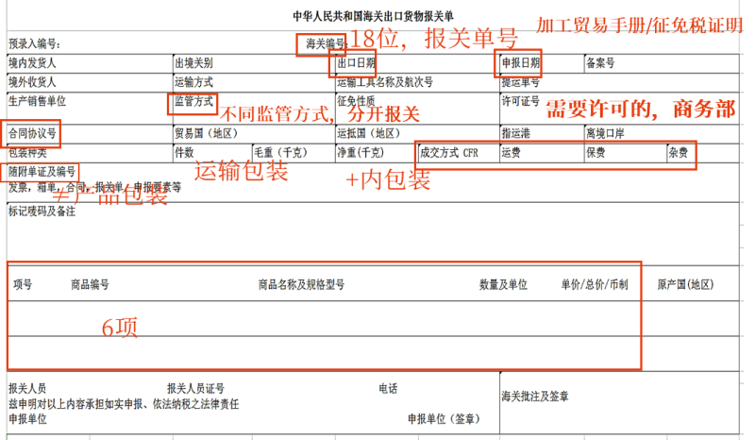Screen dimensions: 755x440
Task: Click the 成交方式 CFR cell
Action: point(460,153)
